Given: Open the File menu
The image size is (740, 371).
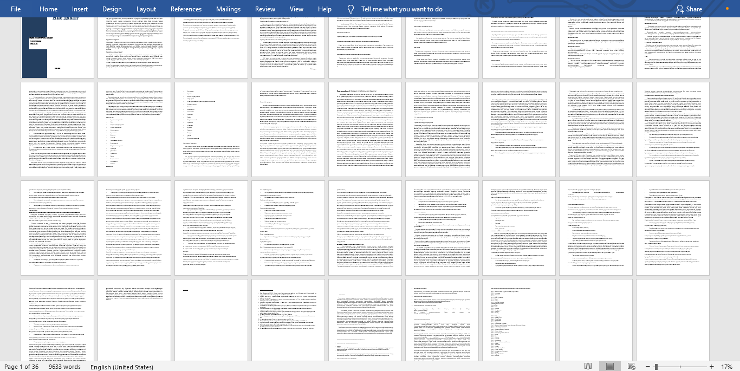Looking at the screenshot, I should (x=16, y=9).
